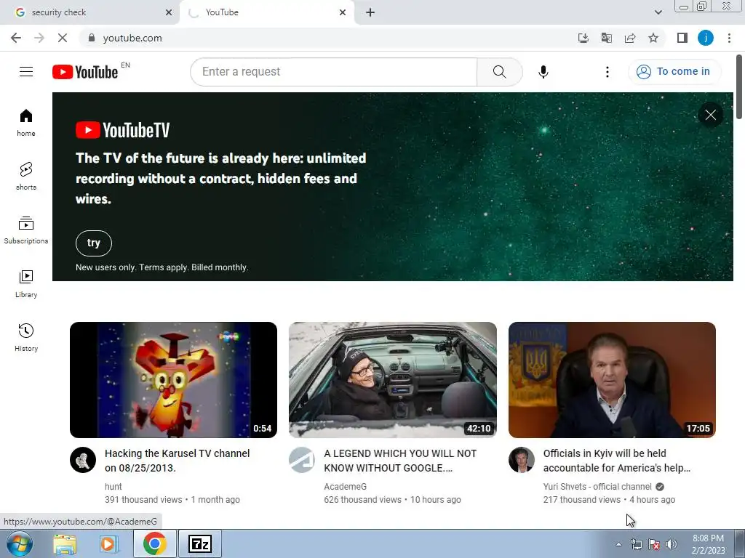
Task: Open the 42:10 car video thumbnail
Action: (392, 379)
